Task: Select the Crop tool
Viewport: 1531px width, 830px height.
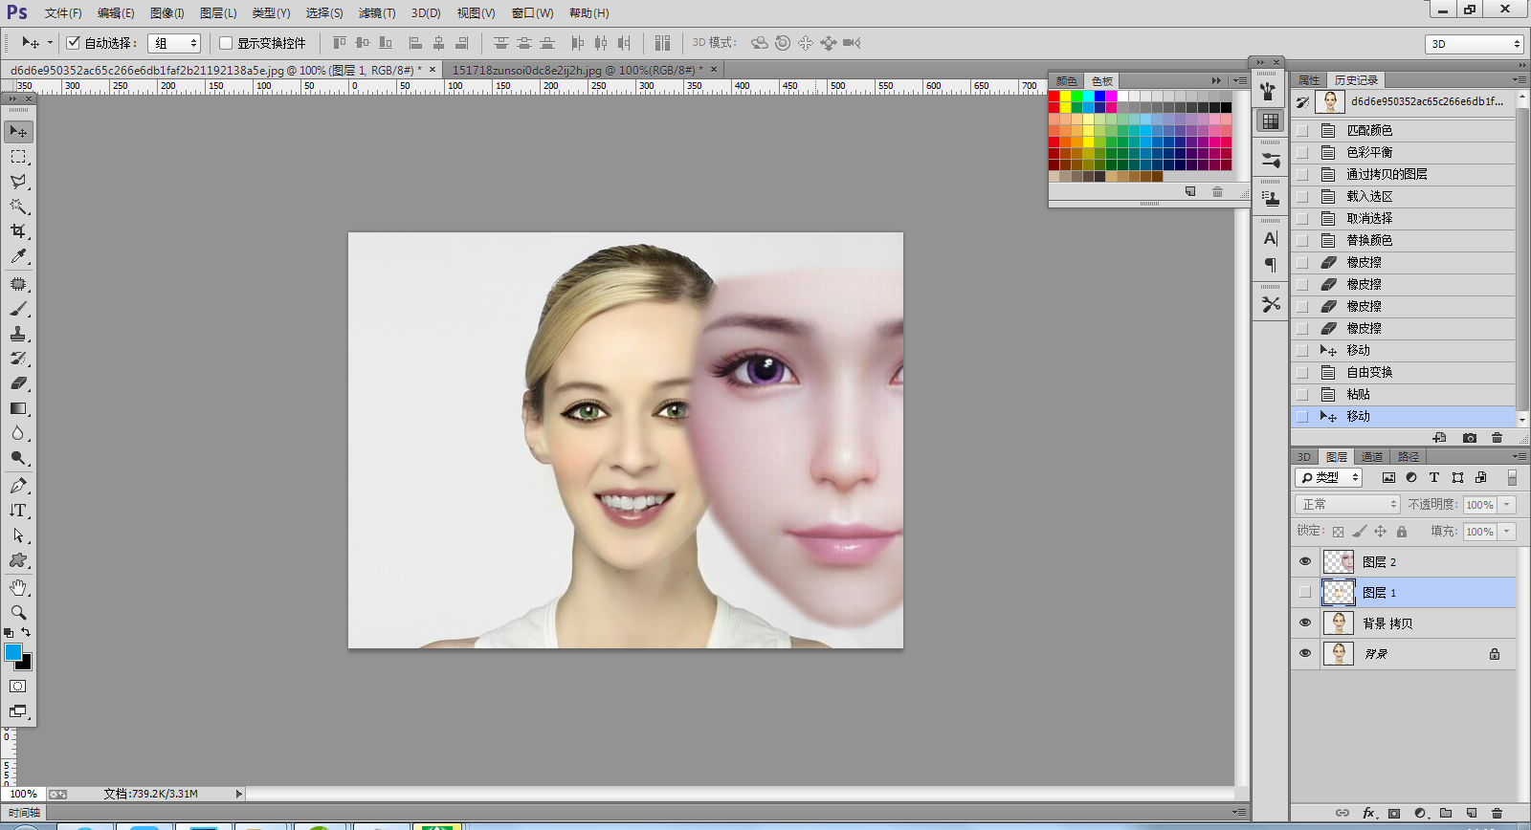Action: point(18,231)
